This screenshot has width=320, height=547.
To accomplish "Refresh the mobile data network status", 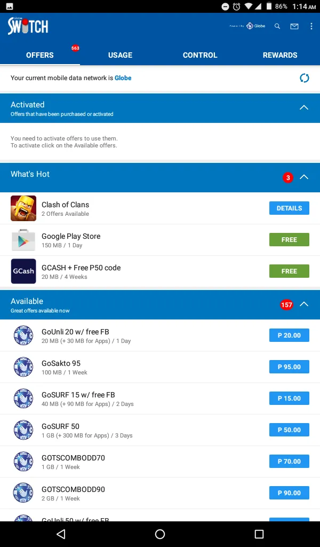I will [x=305, y=78].
